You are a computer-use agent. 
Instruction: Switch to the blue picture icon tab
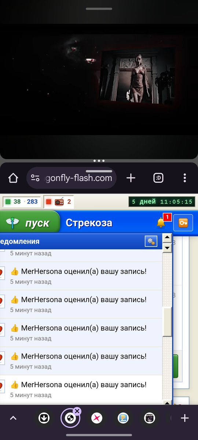pos(123,418)
